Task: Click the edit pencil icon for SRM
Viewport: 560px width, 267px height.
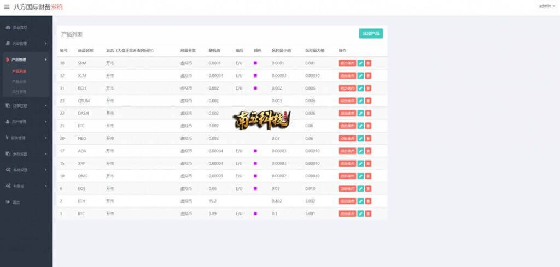Action: [x=360, y=63]
